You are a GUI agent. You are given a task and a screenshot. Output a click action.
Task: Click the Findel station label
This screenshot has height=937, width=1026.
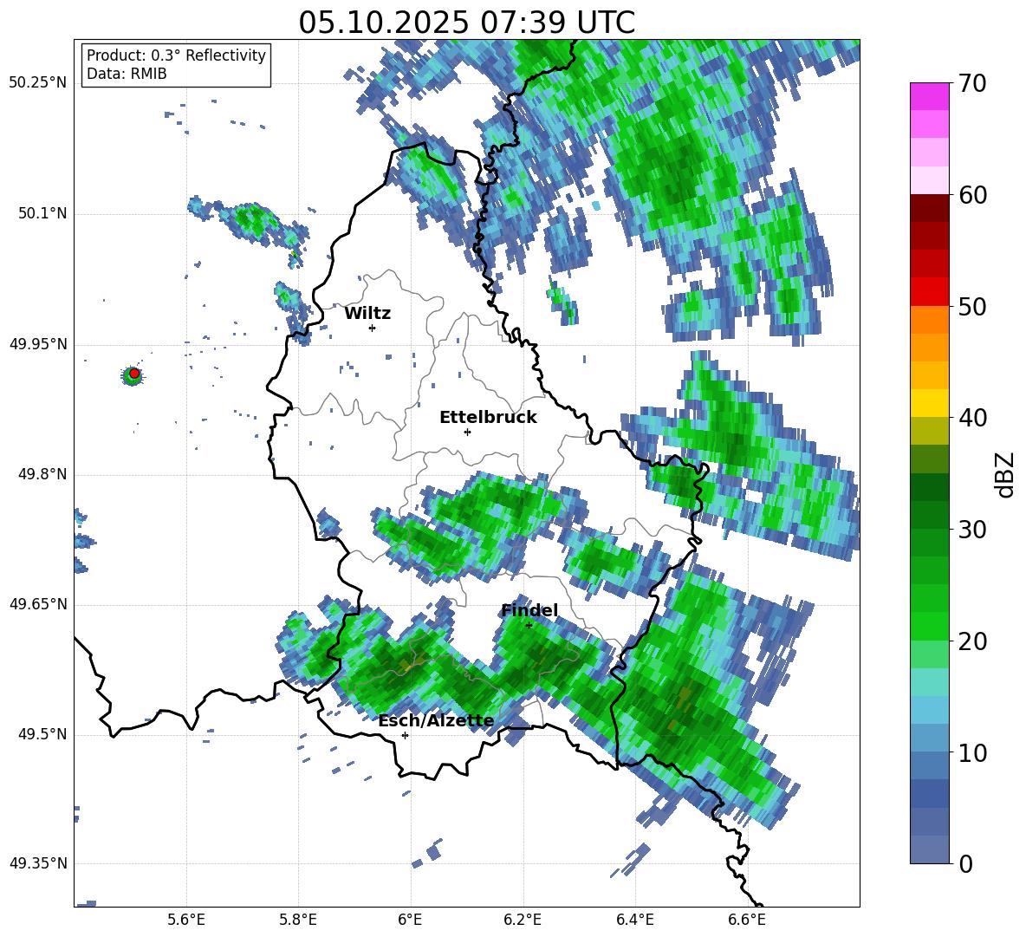(529, 610)
